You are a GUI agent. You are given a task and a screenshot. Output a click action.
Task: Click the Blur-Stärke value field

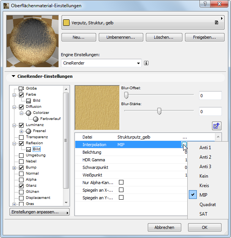(x=210, y=112)
